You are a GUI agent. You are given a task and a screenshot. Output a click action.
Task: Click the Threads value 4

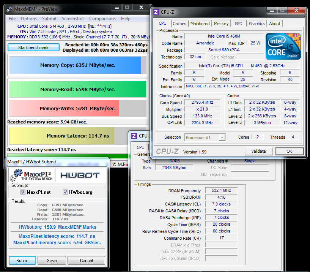coord(293,137)
